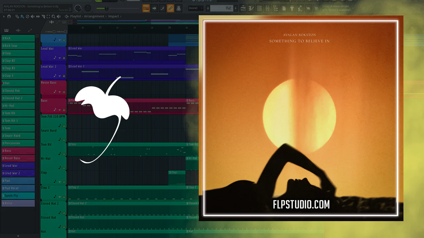The height and width of the screenshot is (238, 424).
Task: Mute the Resse Bass track
Action: pyautogui.click(x=64, y=92)
